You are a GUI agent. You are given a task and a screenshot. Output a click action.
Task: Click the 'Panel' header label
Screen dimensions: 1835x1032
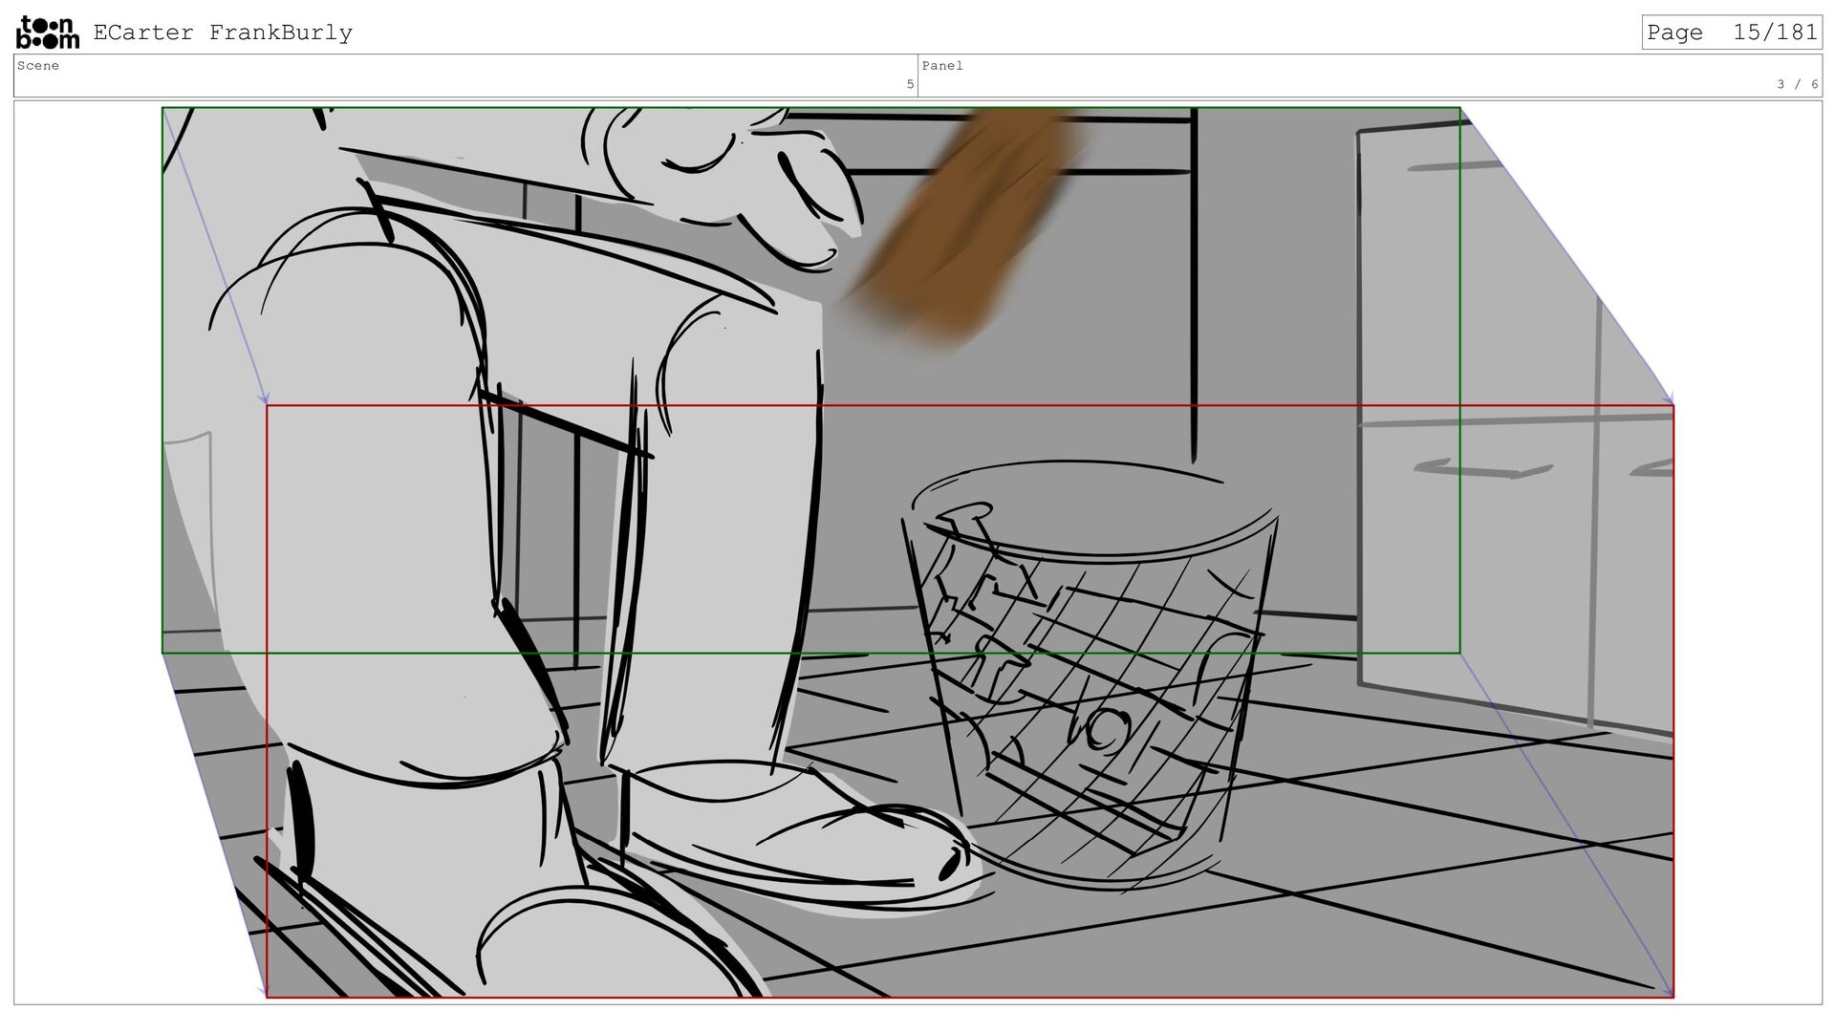pos(942,66)
